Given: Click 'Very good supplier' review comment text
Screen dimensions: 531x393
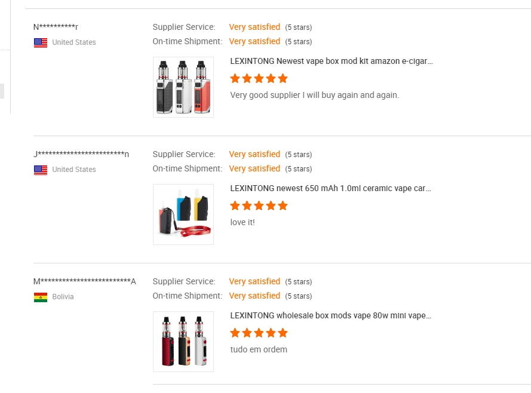Looking at the screenshot, I should click(314, 95).
